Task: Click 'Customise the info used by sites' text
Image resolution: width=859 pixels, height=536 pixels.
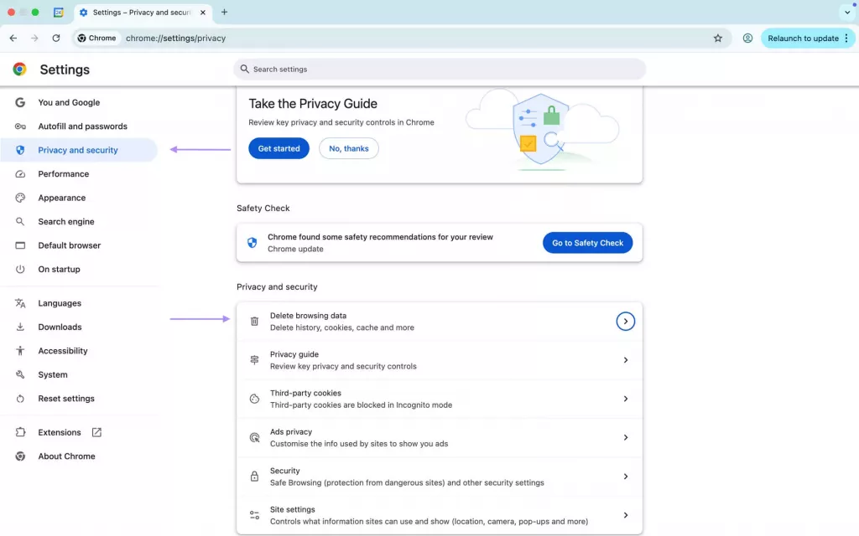Action: coord(359,444)
